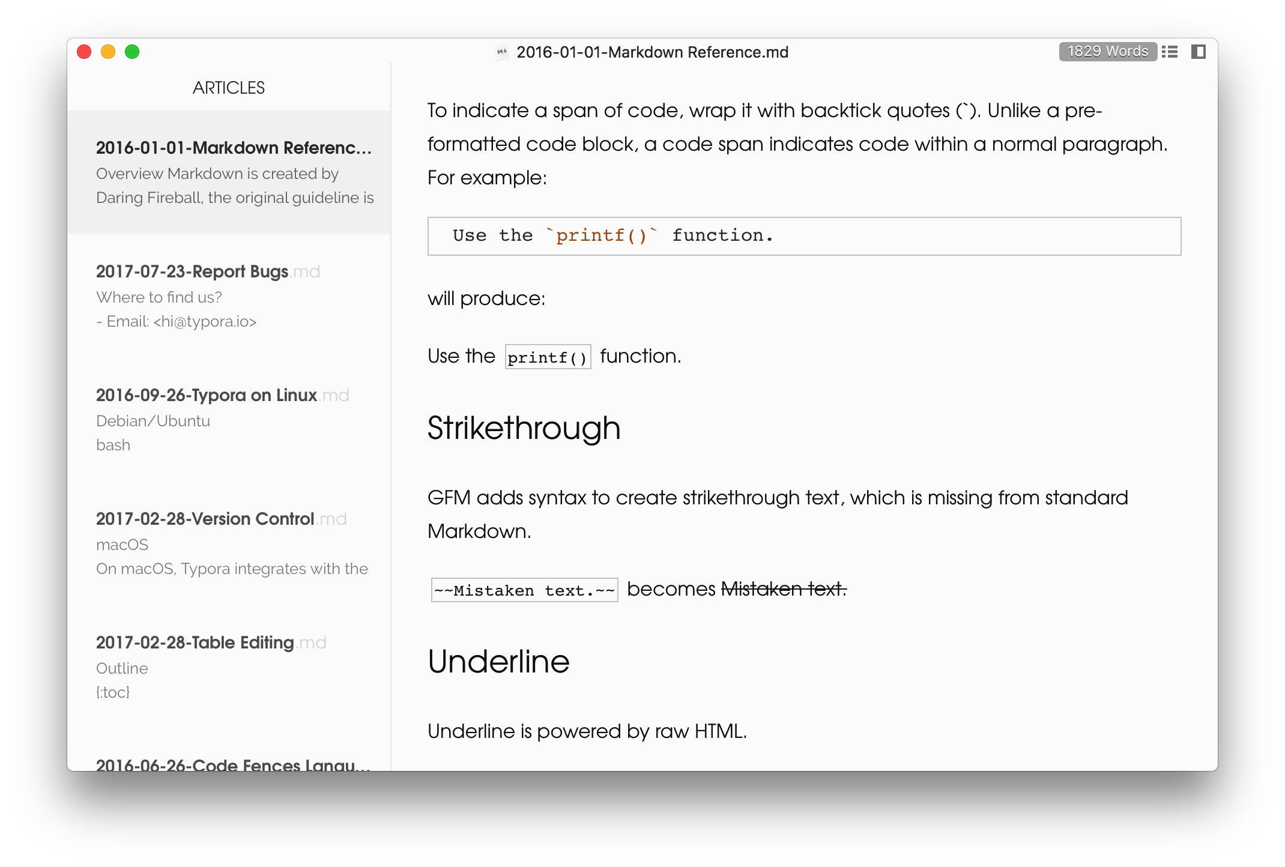
Task: Click the printf() inline code example
Action: pyautogui.click(x=546, y=356)
